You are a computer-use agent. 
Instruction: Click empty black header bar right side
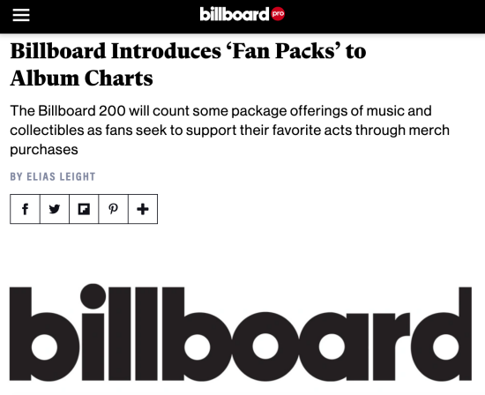click(x=386, y=16)
